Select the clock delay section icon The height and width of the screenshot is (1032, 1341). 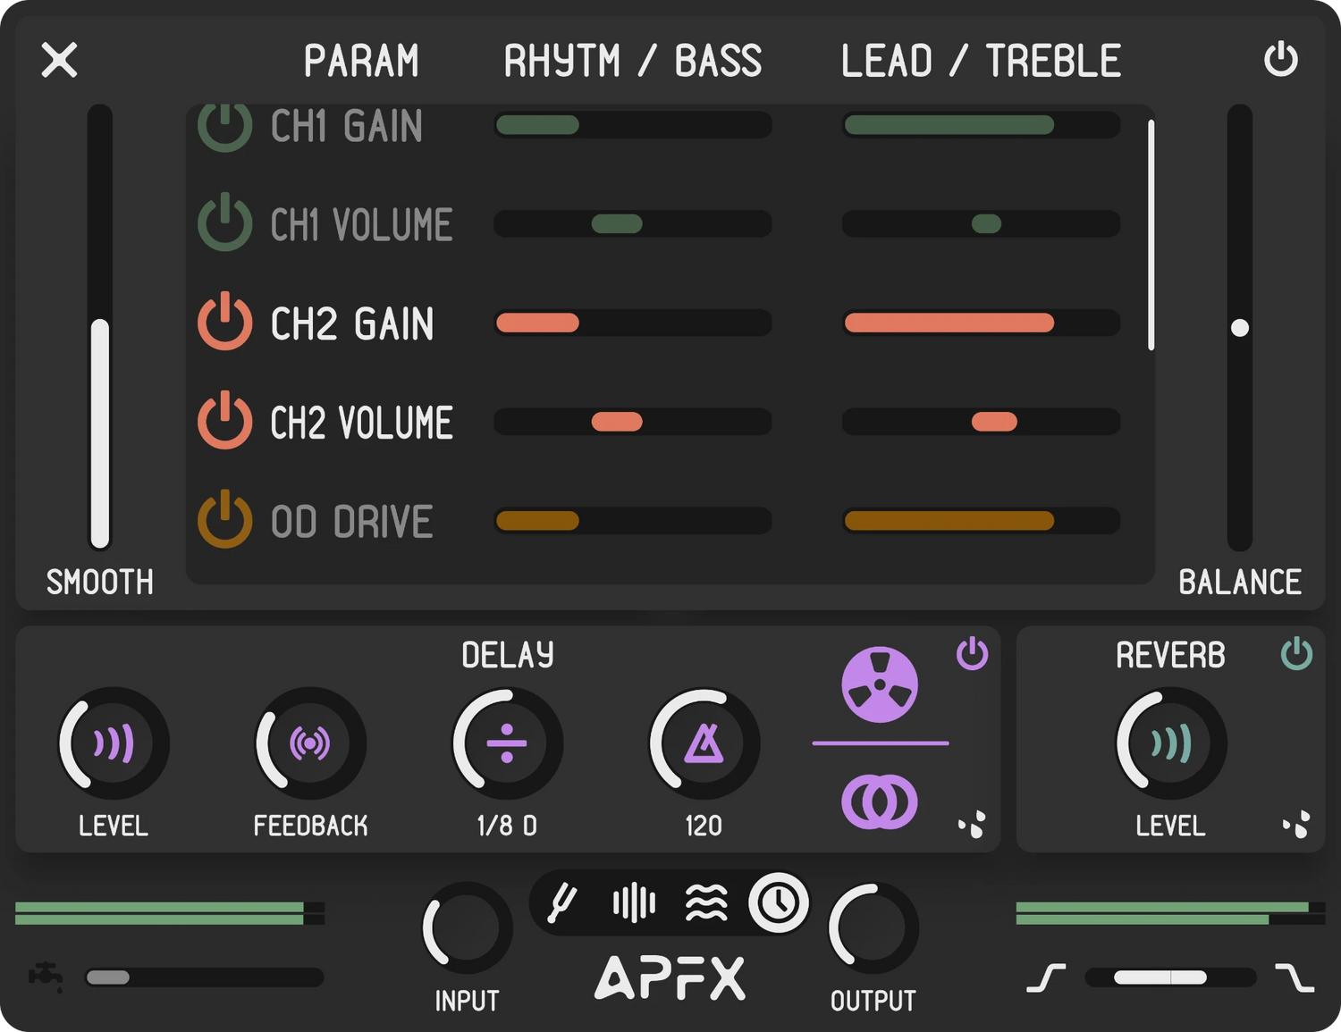(778, 902)
